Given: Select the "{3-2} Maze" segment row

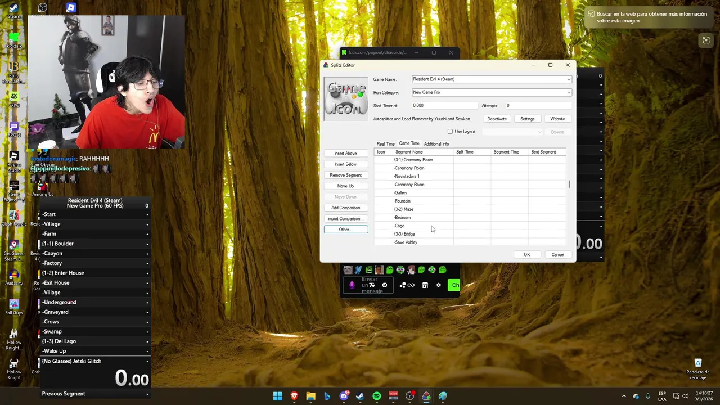Looking at the screenshot, I should pyautogui.click(x=470, y=209).
